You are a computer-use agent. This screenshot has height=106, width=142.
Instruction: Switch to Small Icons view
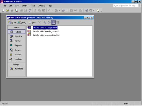pos(49,22)
